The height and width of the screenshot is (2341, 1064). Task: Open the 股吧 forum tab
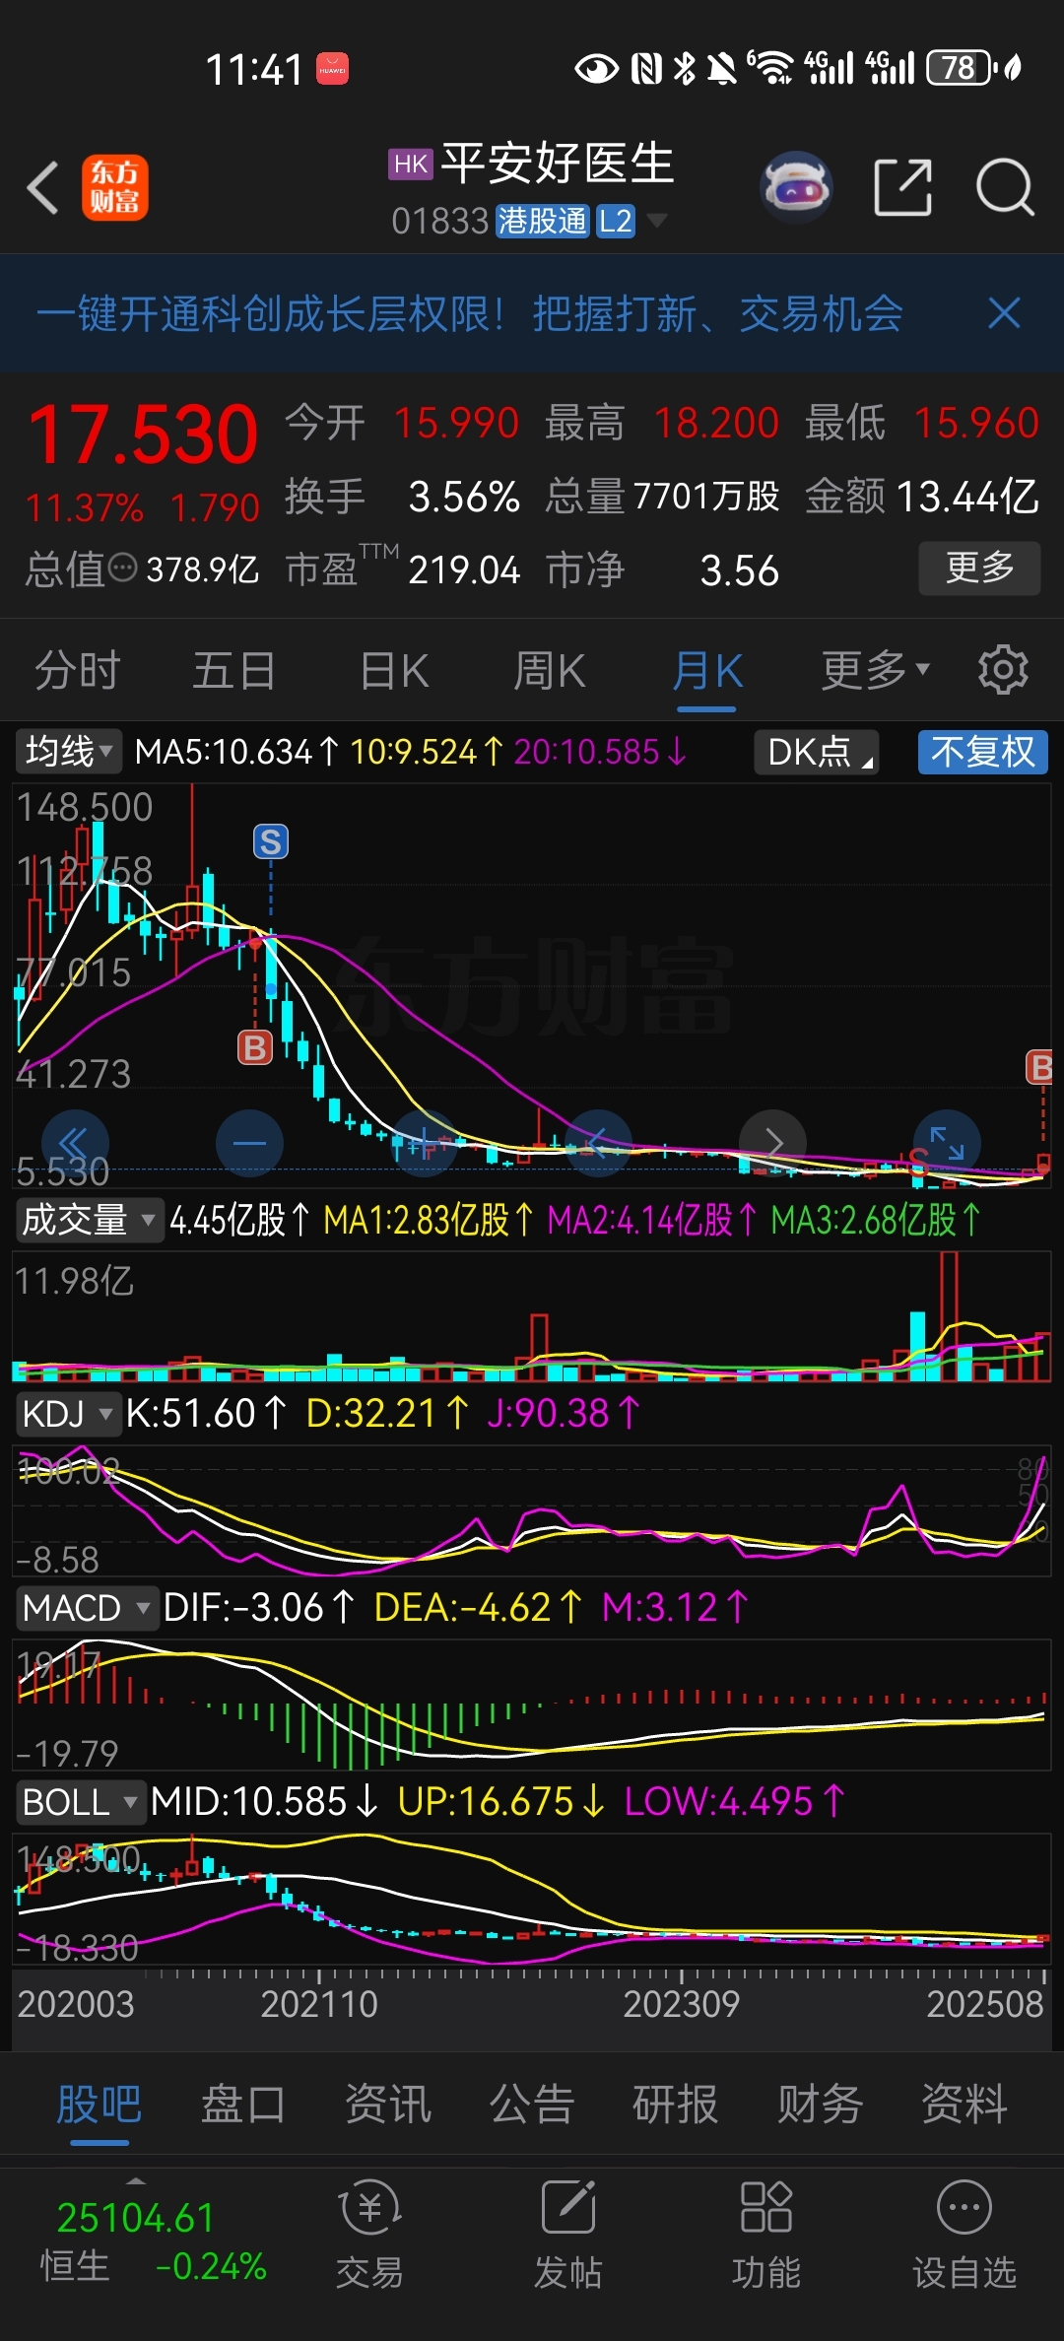[99, 2105]
